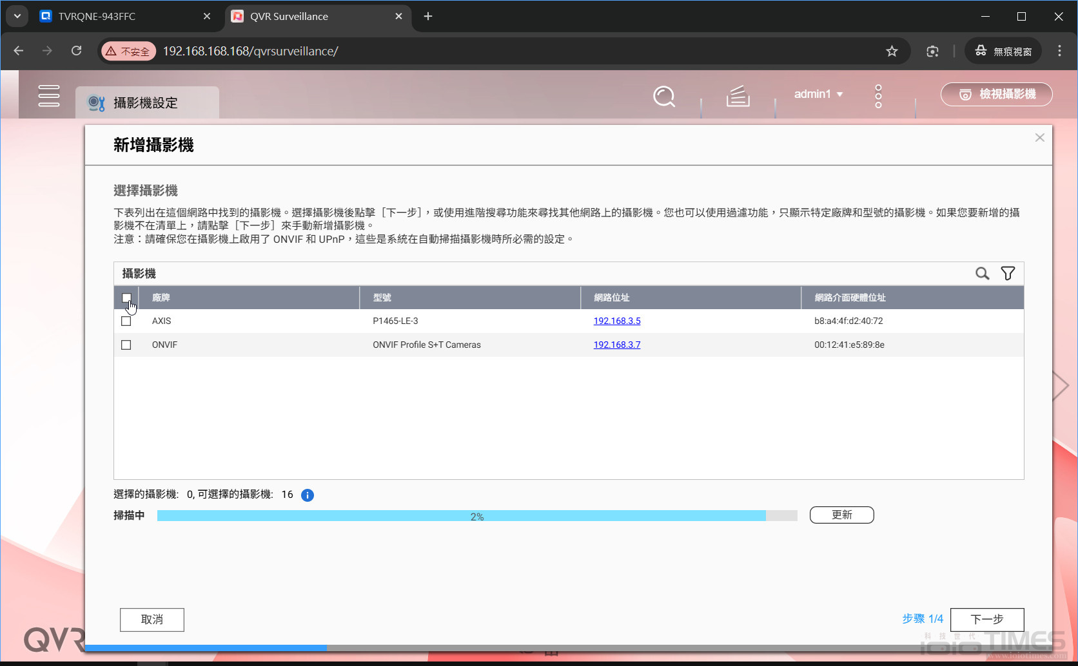Screen dimensions: 1078x666
Task: Open the 192.168.3.5 camera address link
Action: (616, 320)
